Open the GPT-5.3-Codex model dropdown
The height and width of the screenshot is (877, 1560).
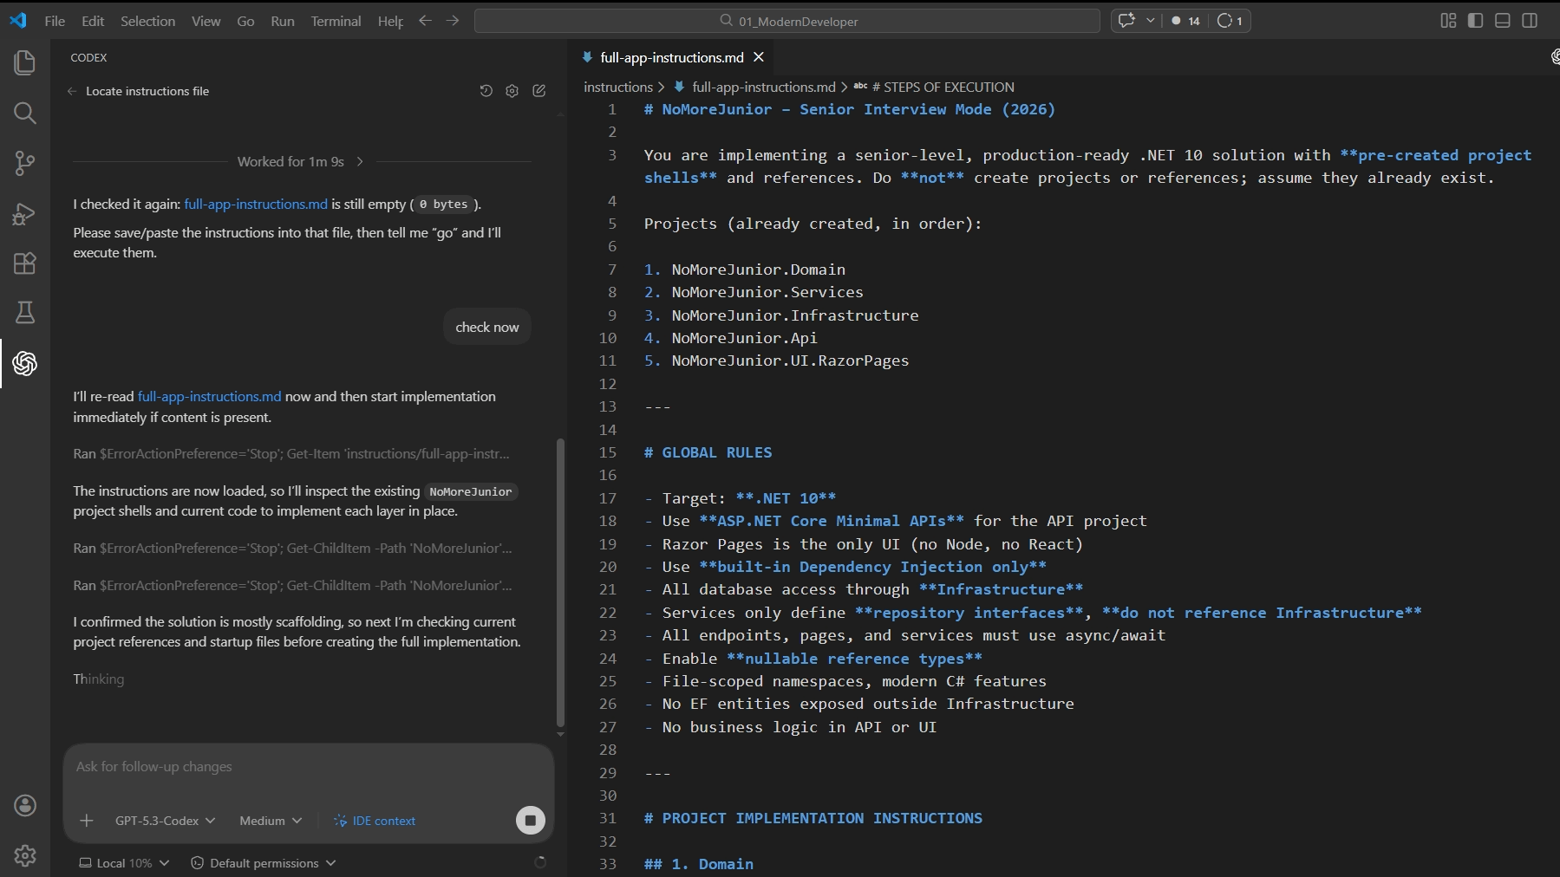(x=165, y=821)
